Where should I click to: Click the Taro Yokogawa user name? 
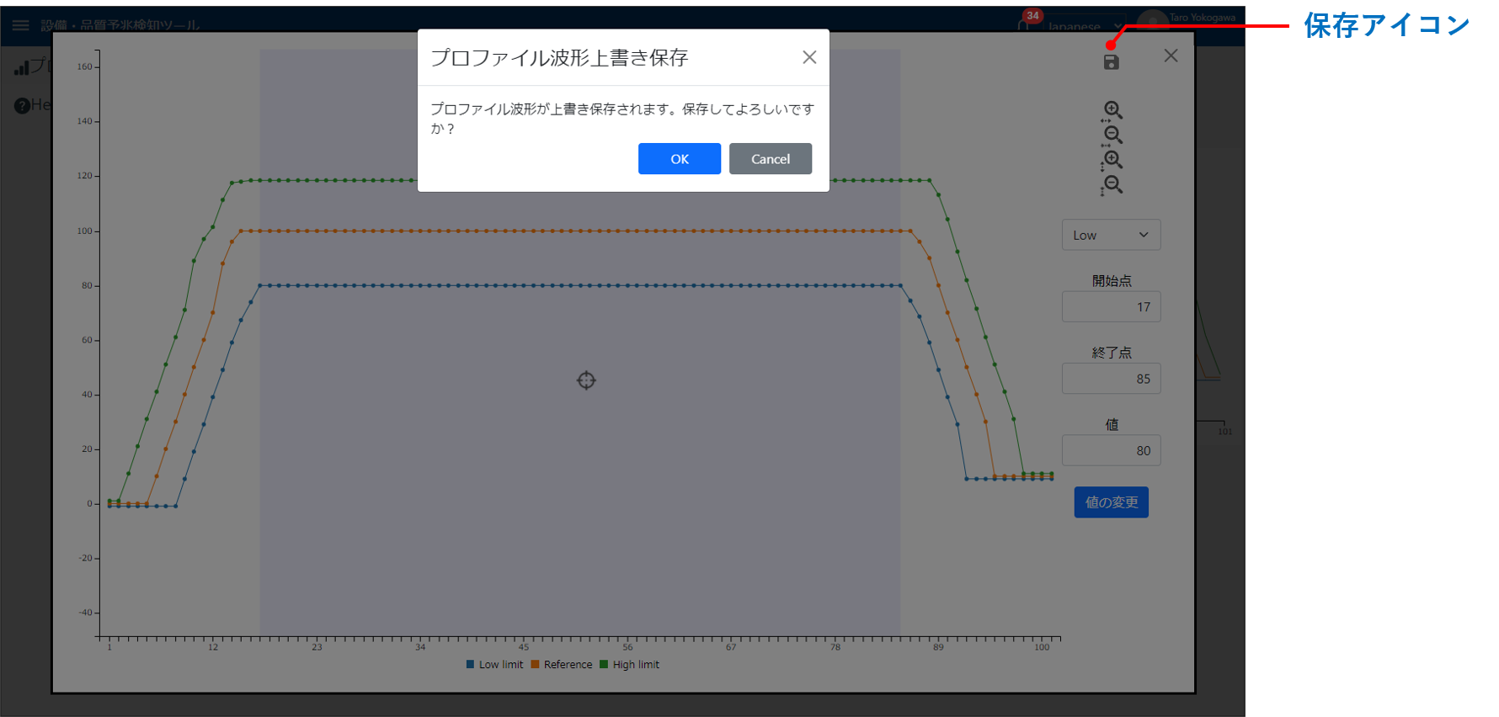(x=1203, y=18)
